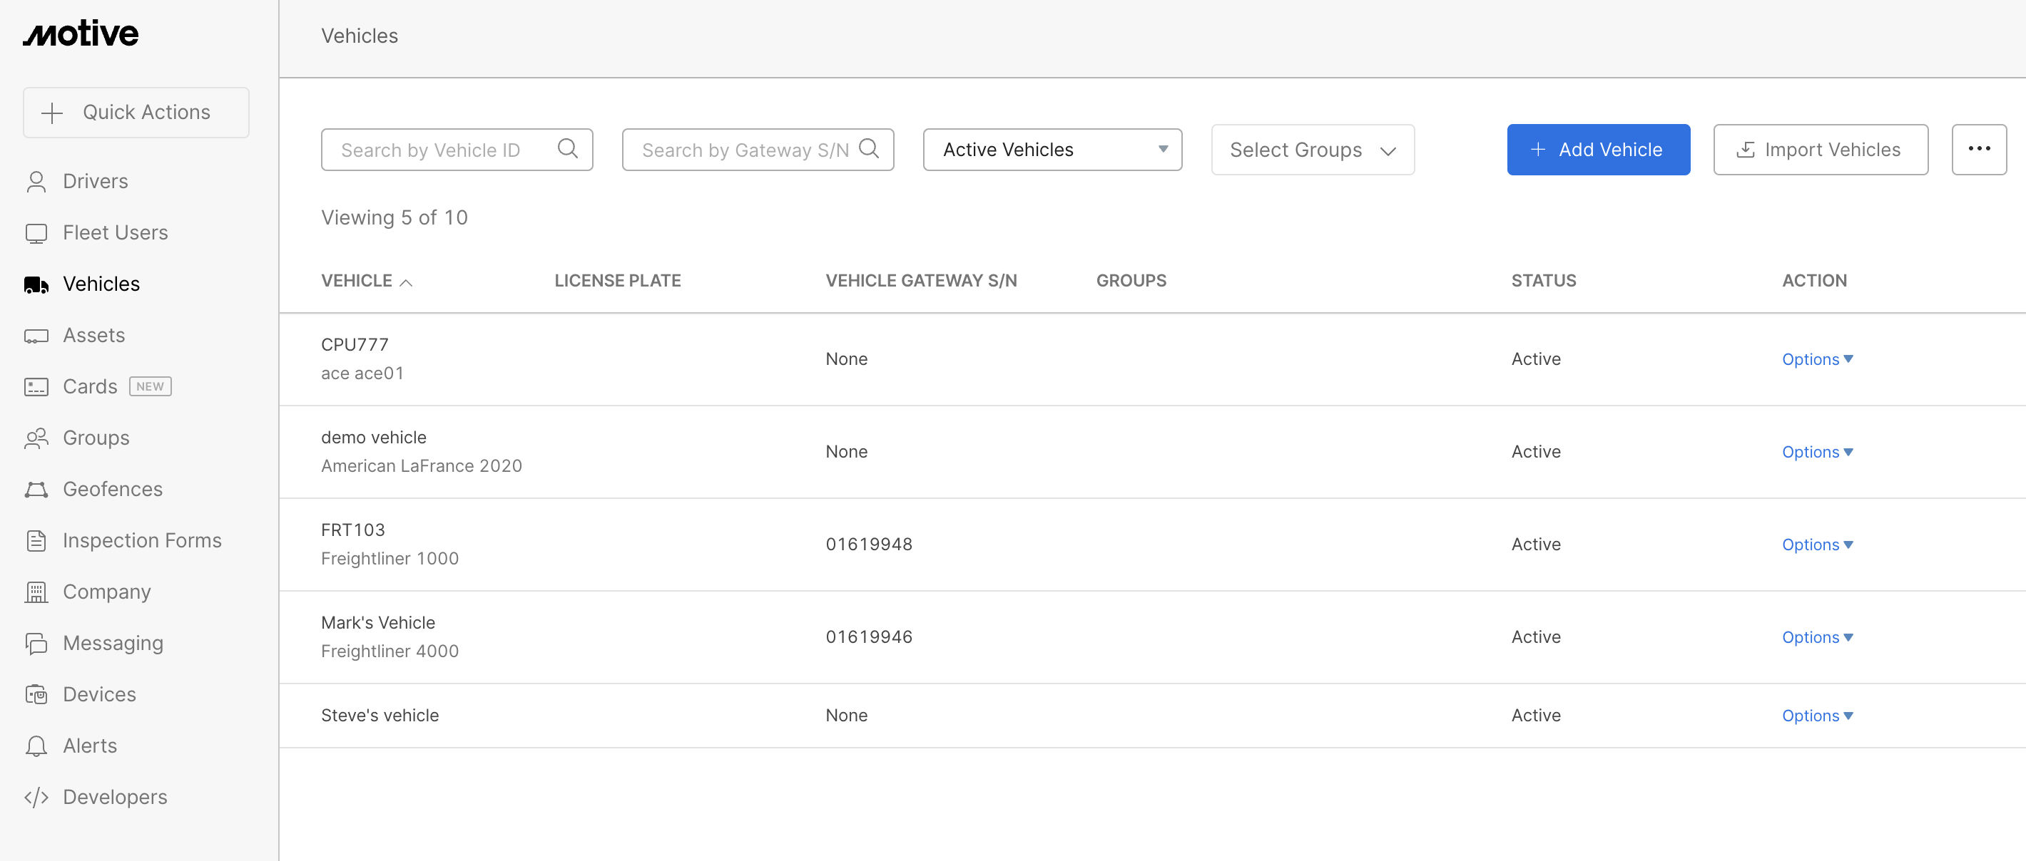Open Options for Steve's vehicle
The width and height of the screenshot is (2026, 861).
1817,716
